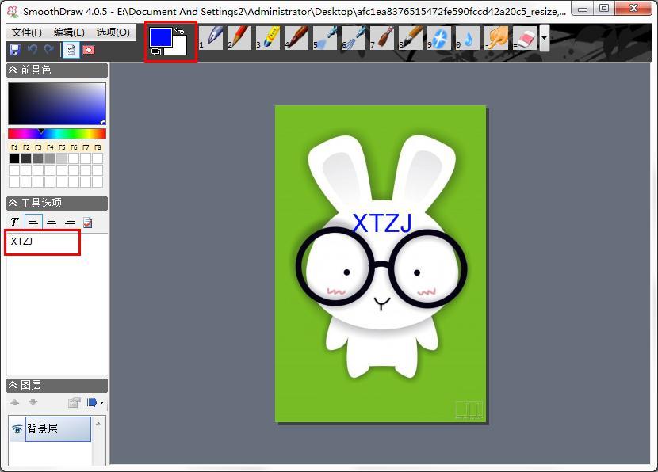Image resolution: width=658 pixels, height=472 pixels.
Task: Open the 编辑(E) menu
Action: [x=69, y=32]
